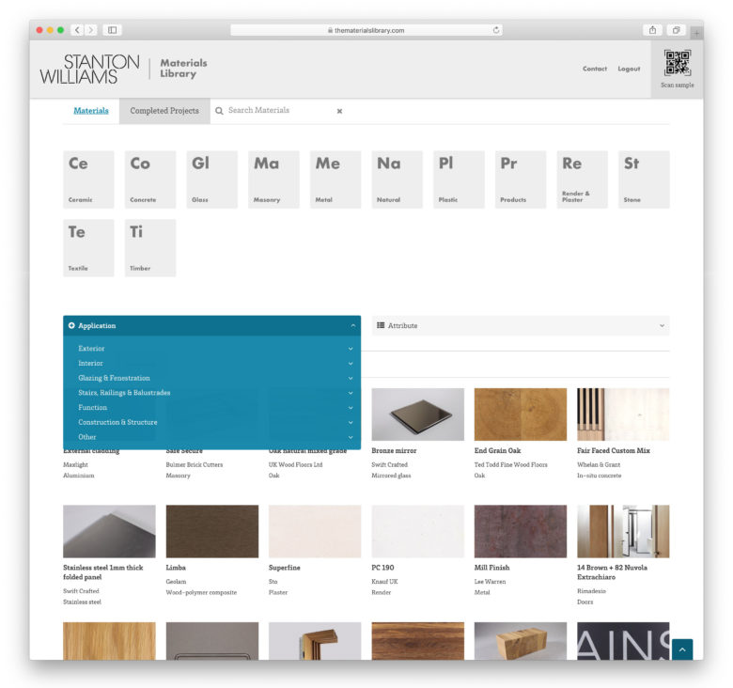
Task: Select the Products category tile
Action: (x=521, y=180)
